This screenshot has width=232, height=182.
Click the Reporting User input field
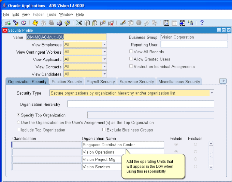pyautogui.click(x=194, y=44)
